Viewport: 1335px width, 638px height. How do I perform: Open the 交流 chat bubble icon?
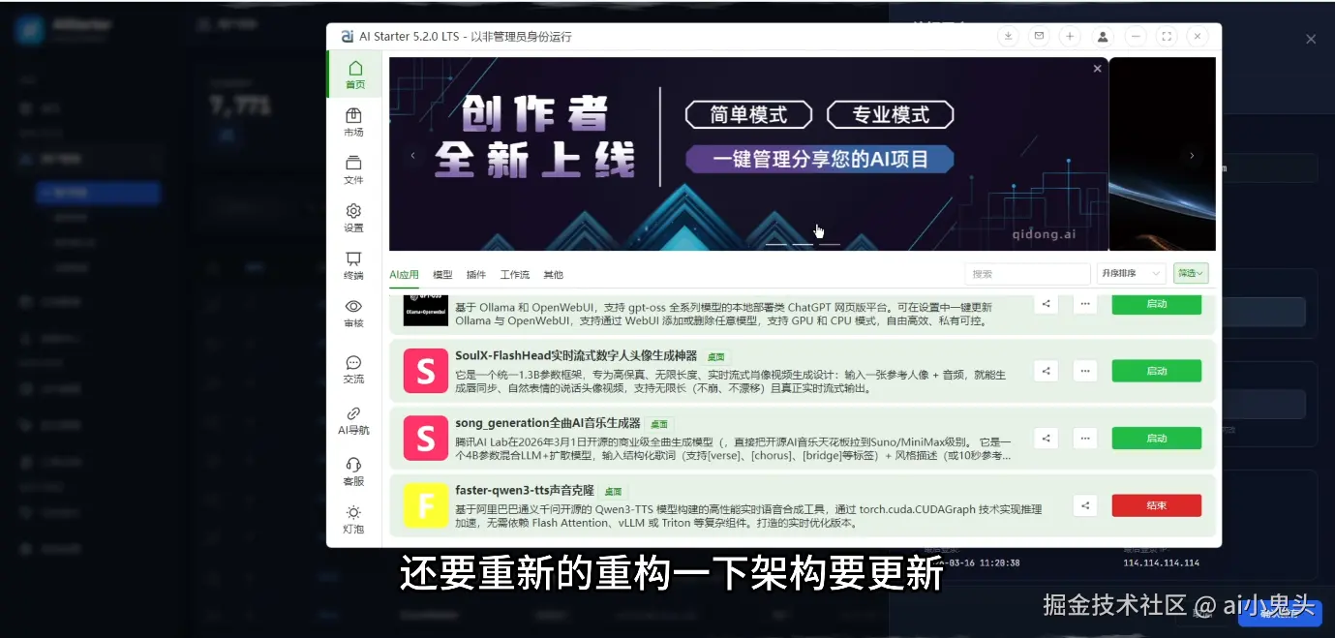pyautogui.click(x=353, y=369)
